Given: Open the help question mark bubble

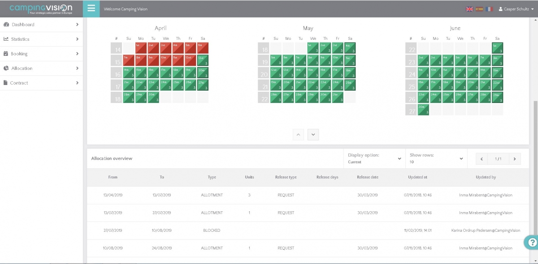Looking at the screenshot, I should point(531,242).
